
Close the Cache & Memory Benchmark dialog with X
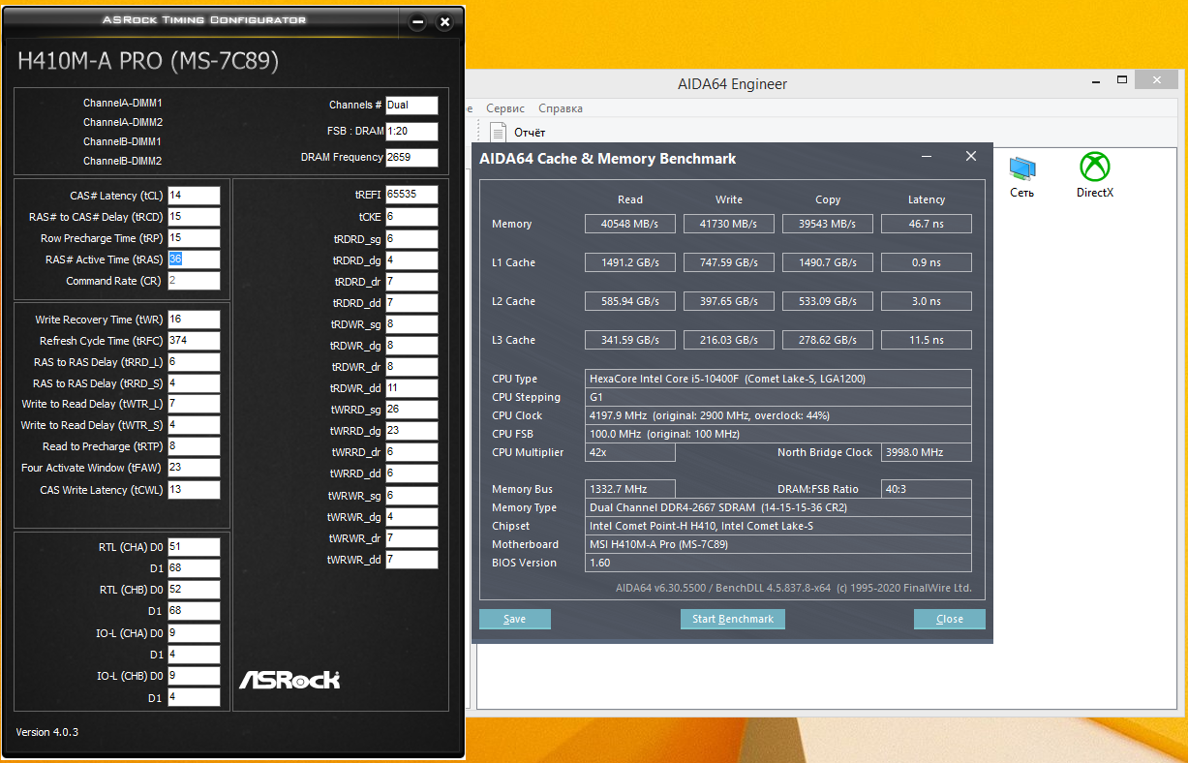[971, 157]
